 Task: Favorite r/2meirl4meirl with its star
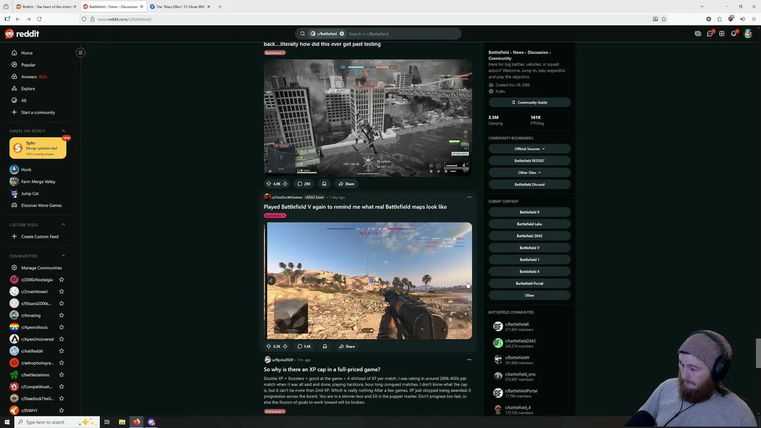point(61,292)
